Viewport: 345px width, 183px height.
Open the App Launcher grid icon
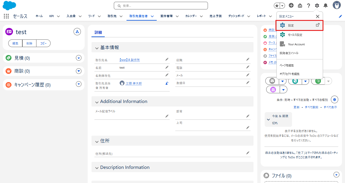point(6,16)
